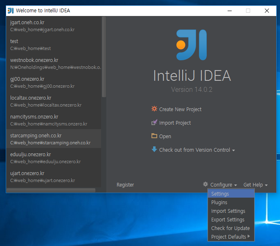Open the Get Help dropdown

pyautogui.click(x=255, y=185)
